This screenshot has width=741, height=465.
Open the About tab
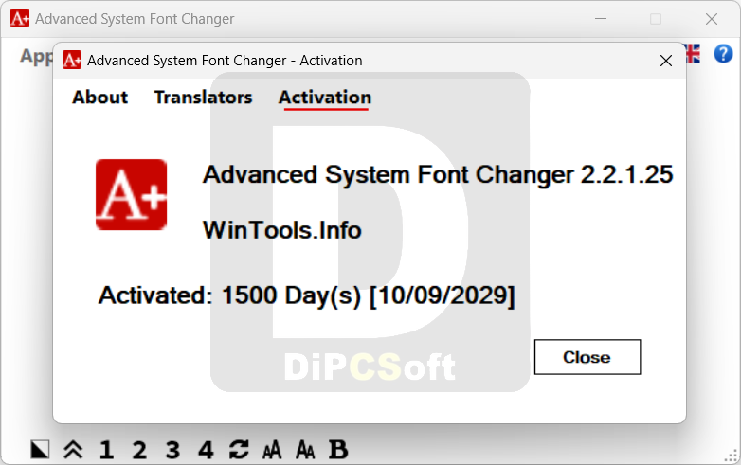(99, 98)
